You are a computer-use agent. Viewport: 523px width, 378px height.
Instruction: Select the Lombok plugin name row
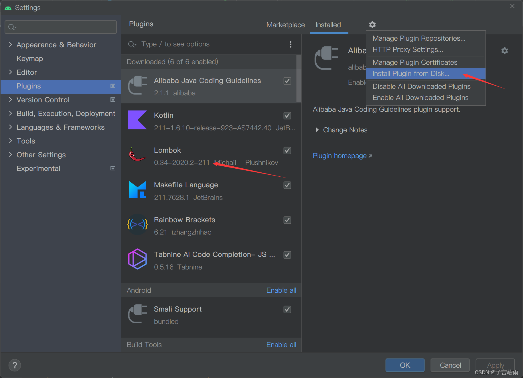click(211, 156)
